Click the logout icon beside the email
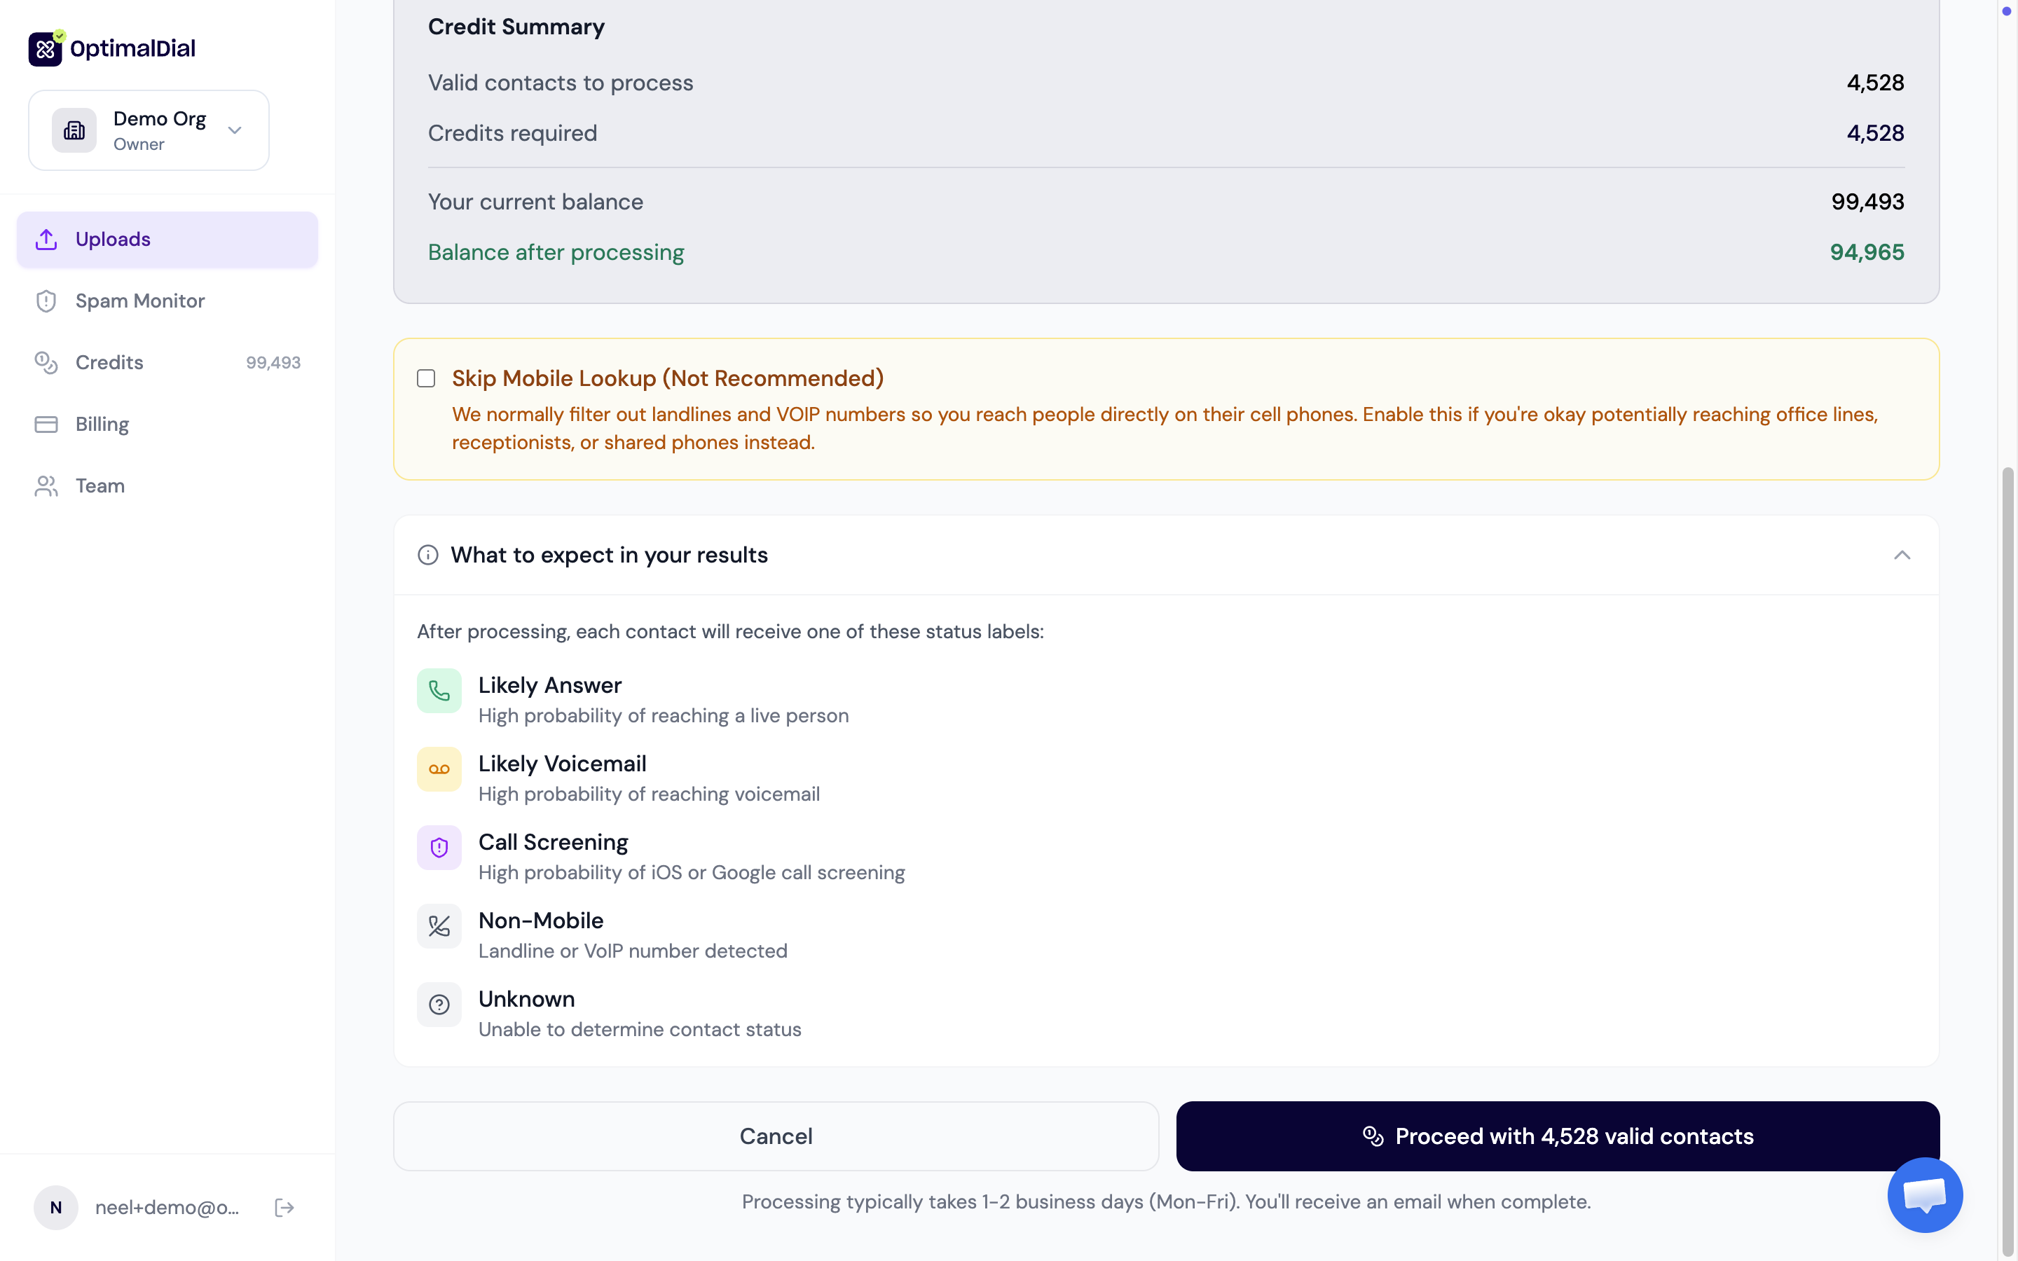2018x1261 pixels. [284, 1207]
